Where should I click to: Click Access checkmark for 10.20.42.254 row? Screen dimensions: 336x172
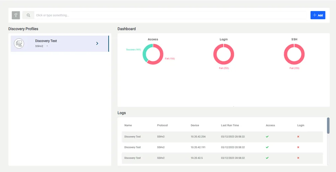click(267, 137)
